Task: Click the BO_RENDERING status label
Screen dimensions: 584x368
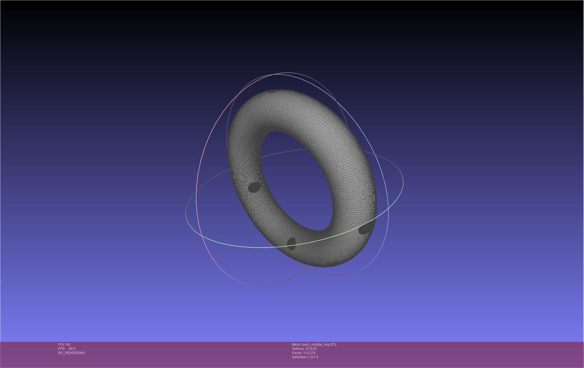Action: point(72,353)
